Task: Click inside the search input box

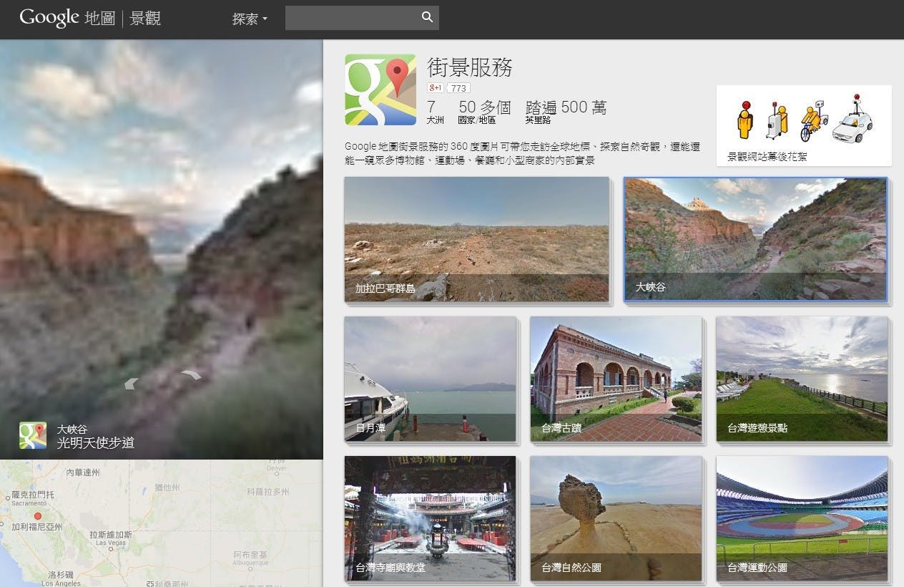Action: pyautogui.click(x=354, y=16)
